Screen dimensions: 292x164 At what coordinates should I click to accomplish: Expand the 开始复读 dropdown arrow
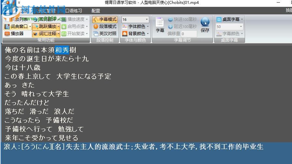(87, 34)
